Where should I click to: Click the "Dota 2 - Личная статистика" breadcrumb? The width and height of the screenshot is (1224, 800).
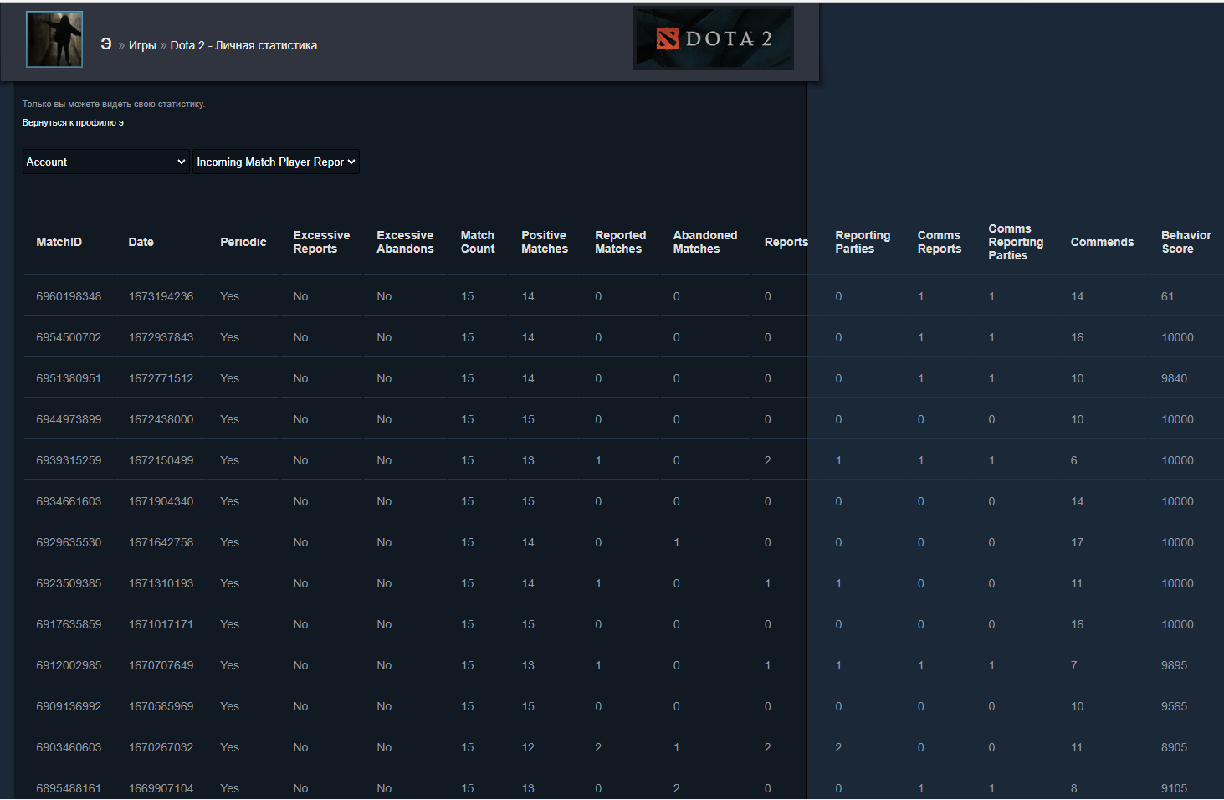click(x=243, y=45)
